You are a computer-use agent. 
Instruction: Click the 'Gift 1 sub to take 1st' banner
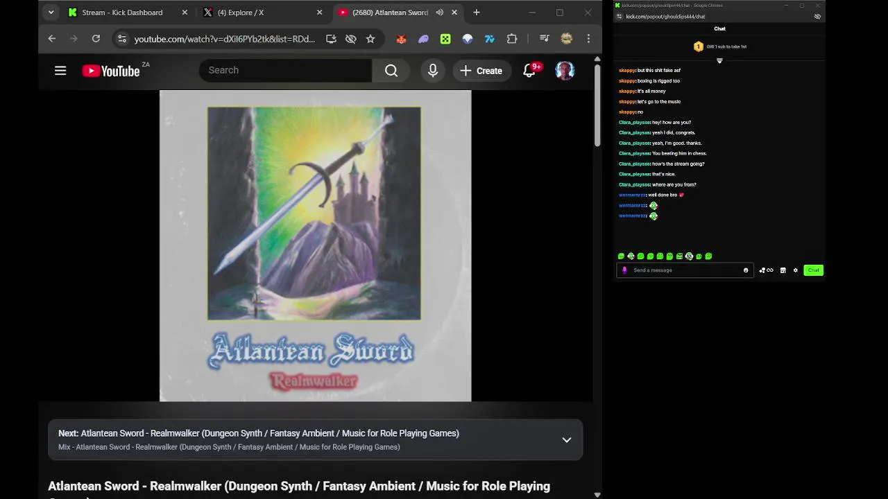pyautogui.click(x=719, y=46)
